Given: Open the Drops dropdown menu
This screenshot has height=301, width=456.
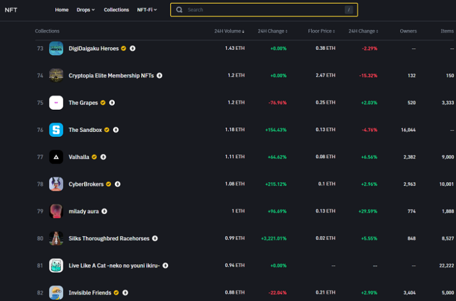Looking at the screenshot, I should point(85,10).
